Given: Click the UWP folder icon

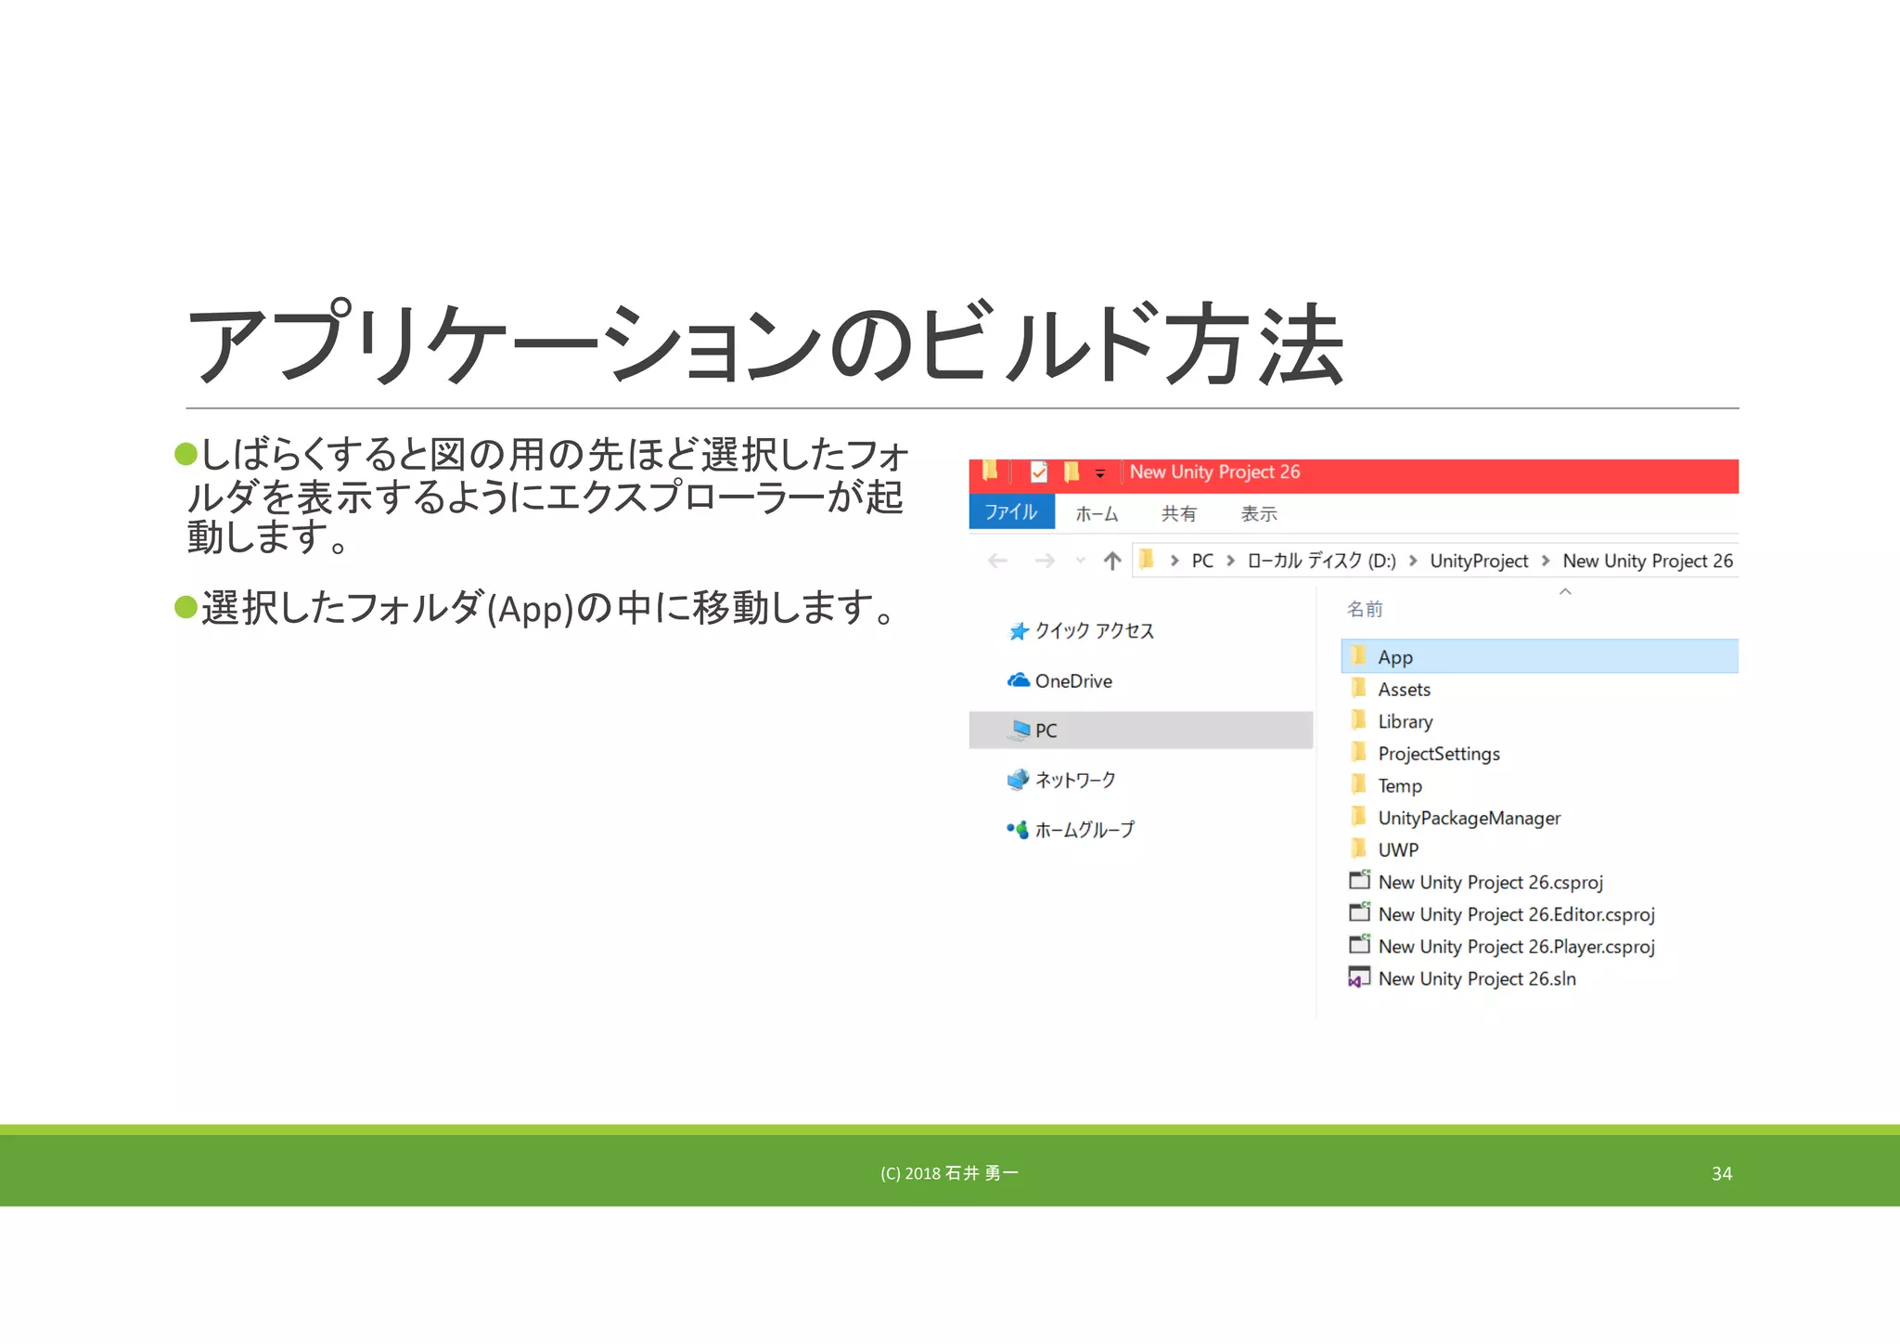Looking at the screenshot, I should click(x=1359, y=848).
